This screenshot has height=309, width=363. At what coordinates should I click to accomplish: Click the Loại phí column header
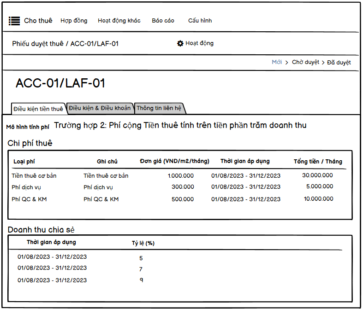click(24, 162)
